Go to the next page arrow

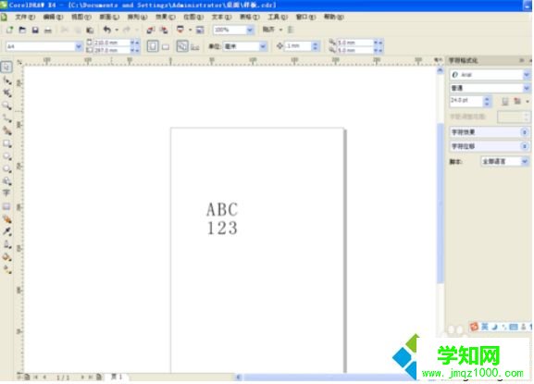click(x=82, y=377)
